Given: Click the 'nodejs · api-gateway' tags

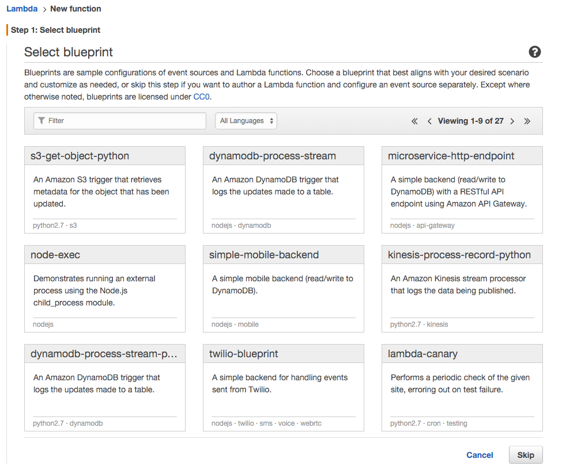Looking at the screenshot, I should [422, 225].
